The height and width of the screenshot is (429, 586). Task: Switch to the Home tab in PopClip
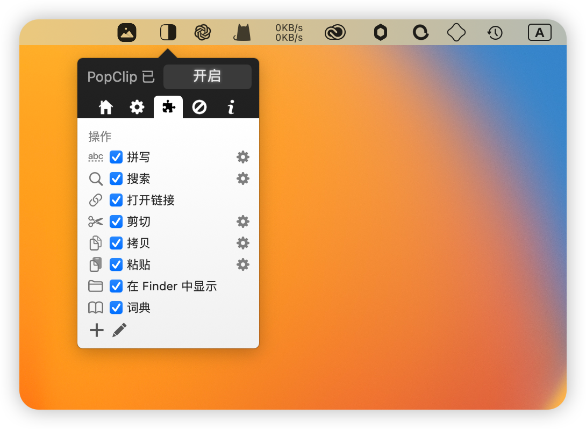pos(106,108)
